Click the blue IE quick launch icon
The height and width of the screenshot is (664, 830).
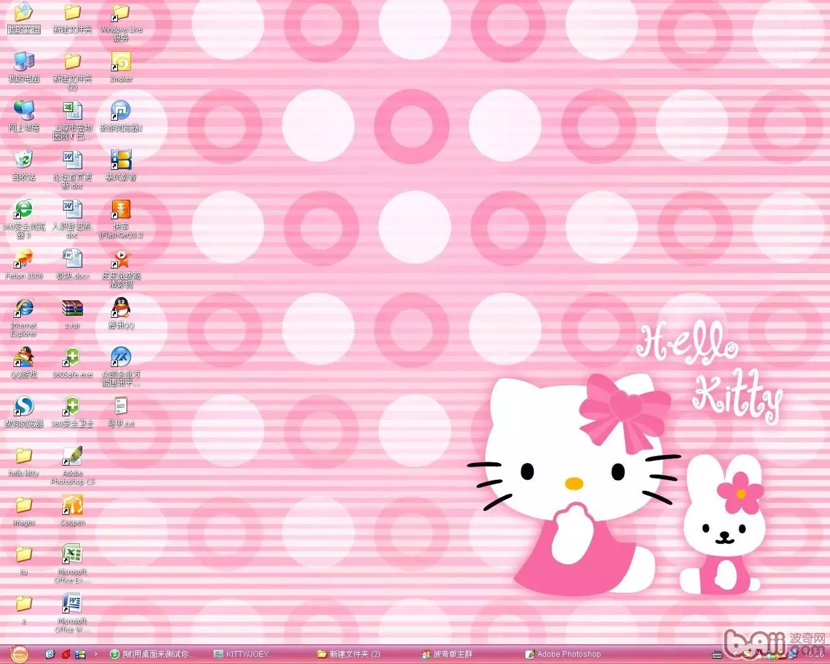(51, 654)
